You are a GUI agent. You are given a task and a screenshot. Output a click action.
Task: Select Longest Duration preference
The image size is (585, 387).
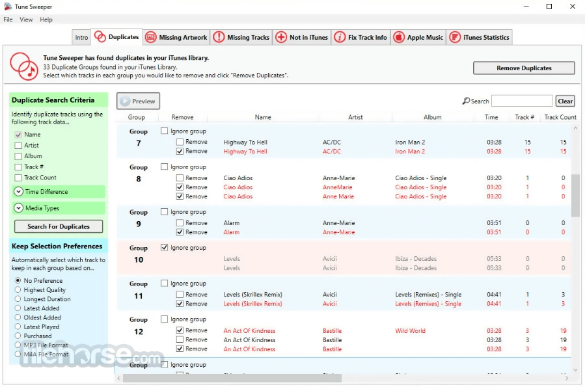[18, 299]
